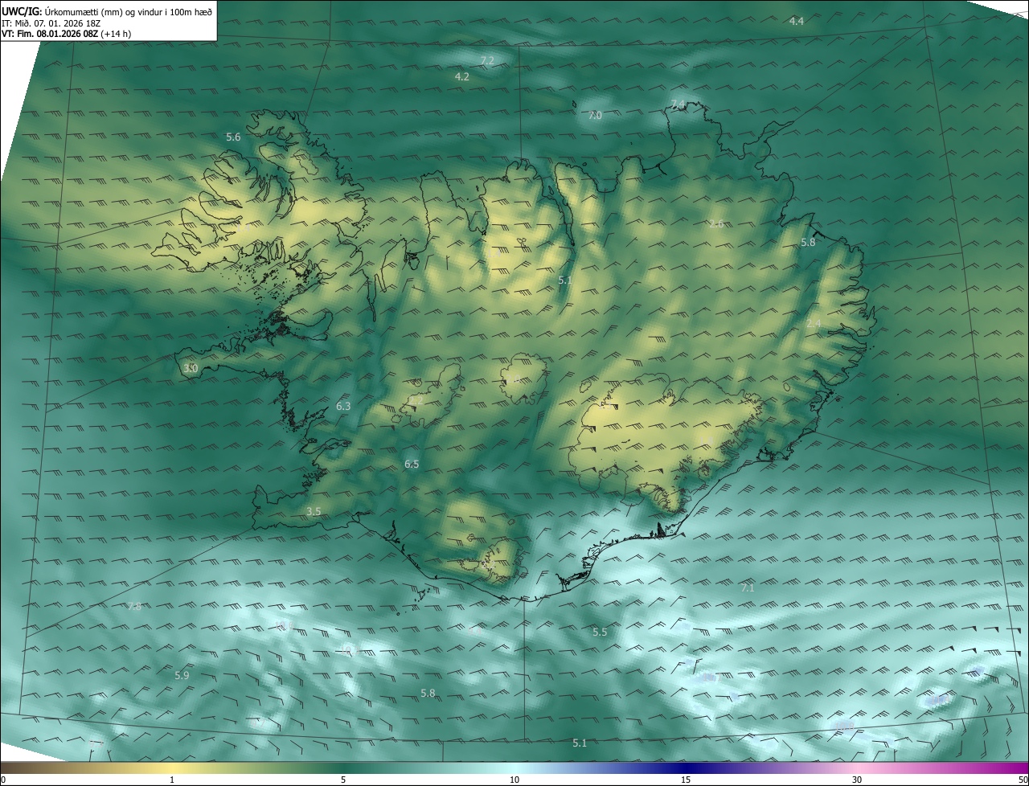Click the 4.2 value label
Screen dimensions: 1029x786
click(x=461, y=77)
